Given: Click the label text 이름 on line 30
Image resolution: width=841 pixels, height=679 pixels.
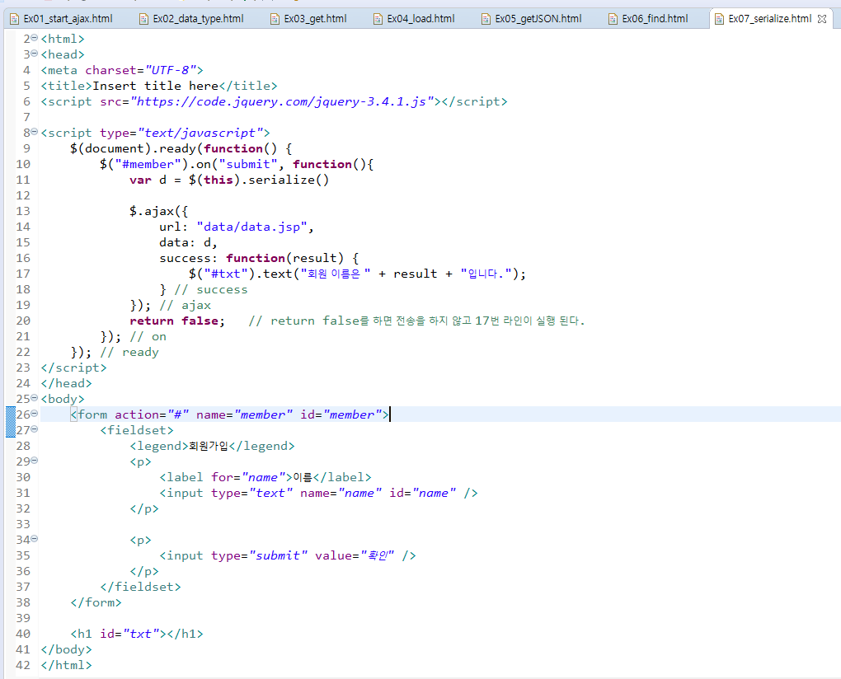Looking at the screenshot, I should point(303,477).
